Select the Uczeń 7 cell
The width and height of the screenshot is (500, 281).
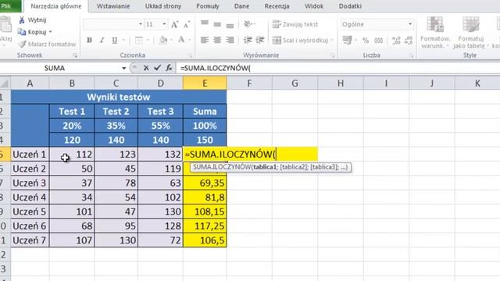coord(30,240)
